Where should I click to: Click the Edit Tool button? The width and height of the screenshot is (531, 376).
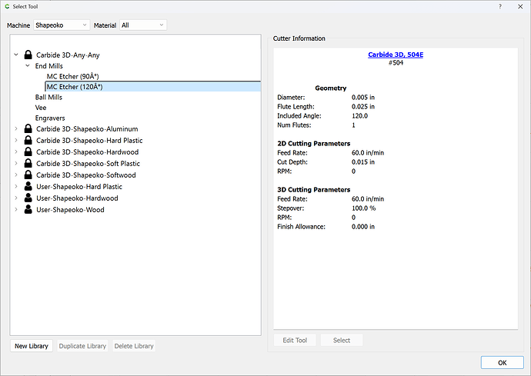295,340
